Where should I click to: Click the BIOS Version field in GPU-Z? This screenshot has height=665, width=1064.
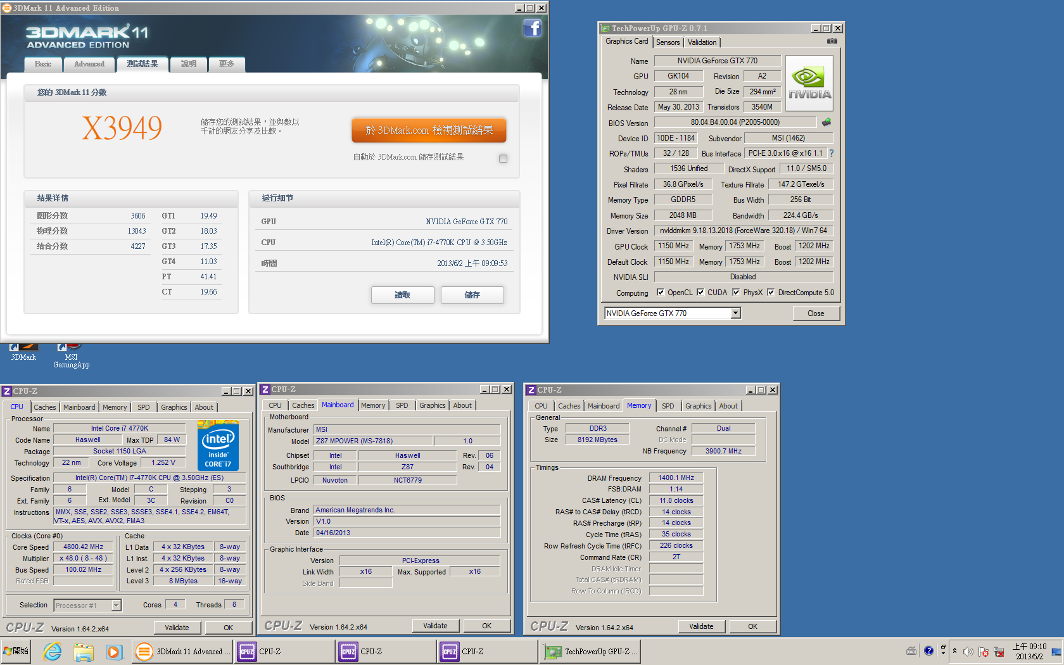[x=735, y=122]
